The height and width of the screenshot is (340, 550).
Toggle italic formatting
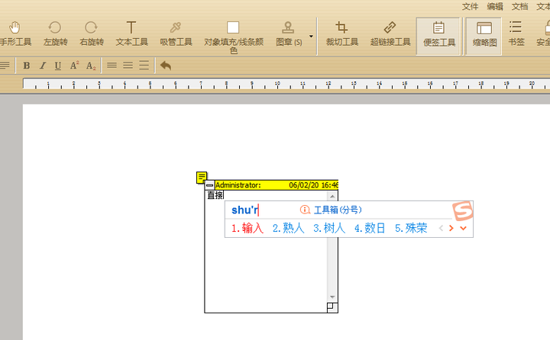coord(43,66)
